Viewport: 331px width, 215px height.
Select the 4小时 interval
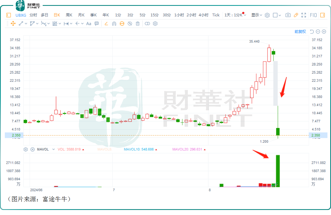click(x=203, y=15)
